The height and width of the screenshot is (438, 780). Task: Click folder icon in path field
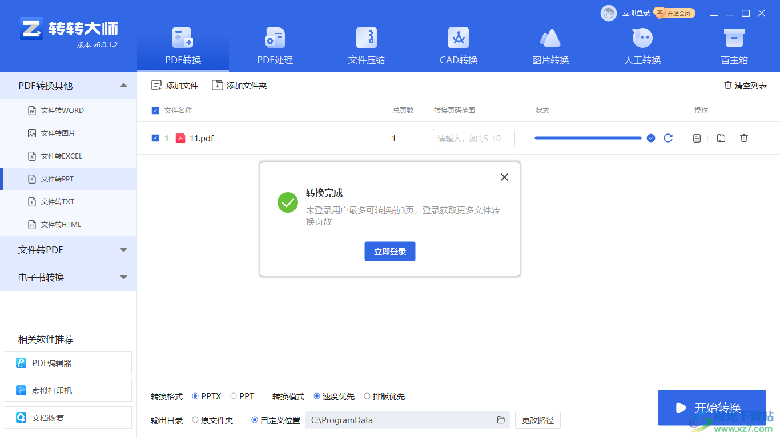pos(501,420)
